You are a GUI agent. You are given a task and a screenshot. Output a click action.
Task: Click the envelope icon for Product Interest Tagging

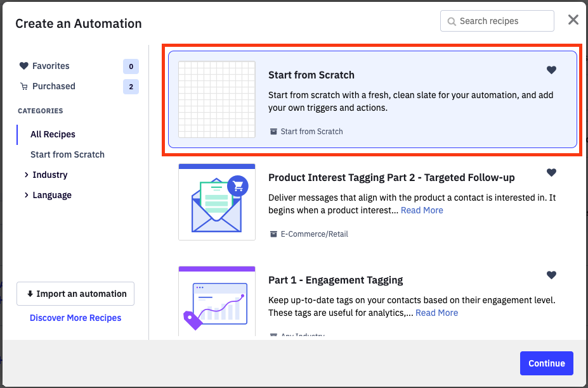pos(217,202)
